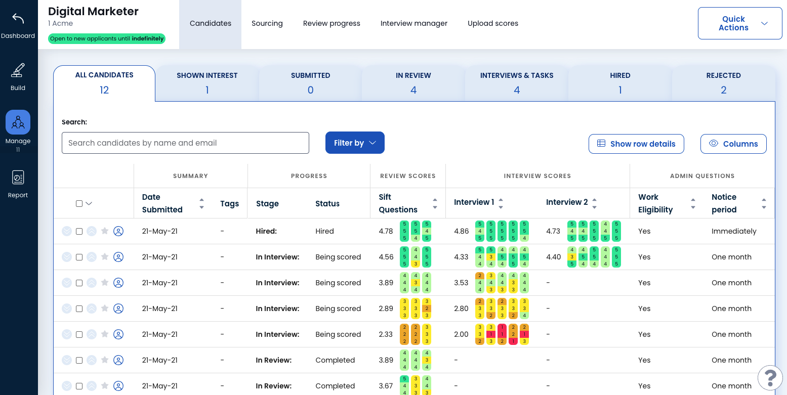Open the Filter by dropdown
Screen dimensions: 787x395
click(x=355, y=143)
